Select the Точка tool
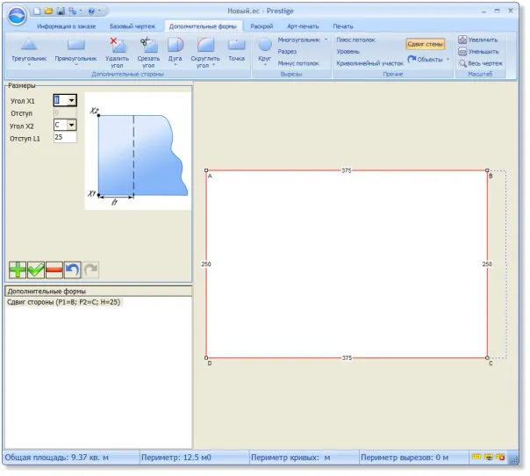Screen dimensions: 530x476 [236, 49]
